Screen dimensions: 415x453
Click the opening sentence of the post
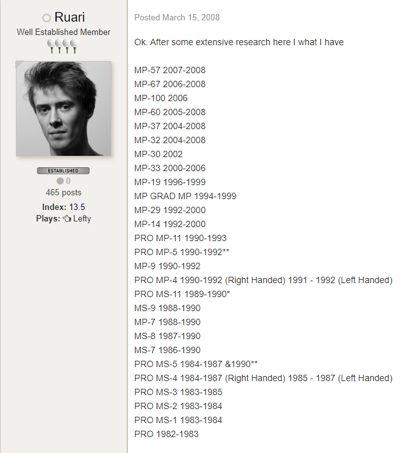click(x=239, y=42)
